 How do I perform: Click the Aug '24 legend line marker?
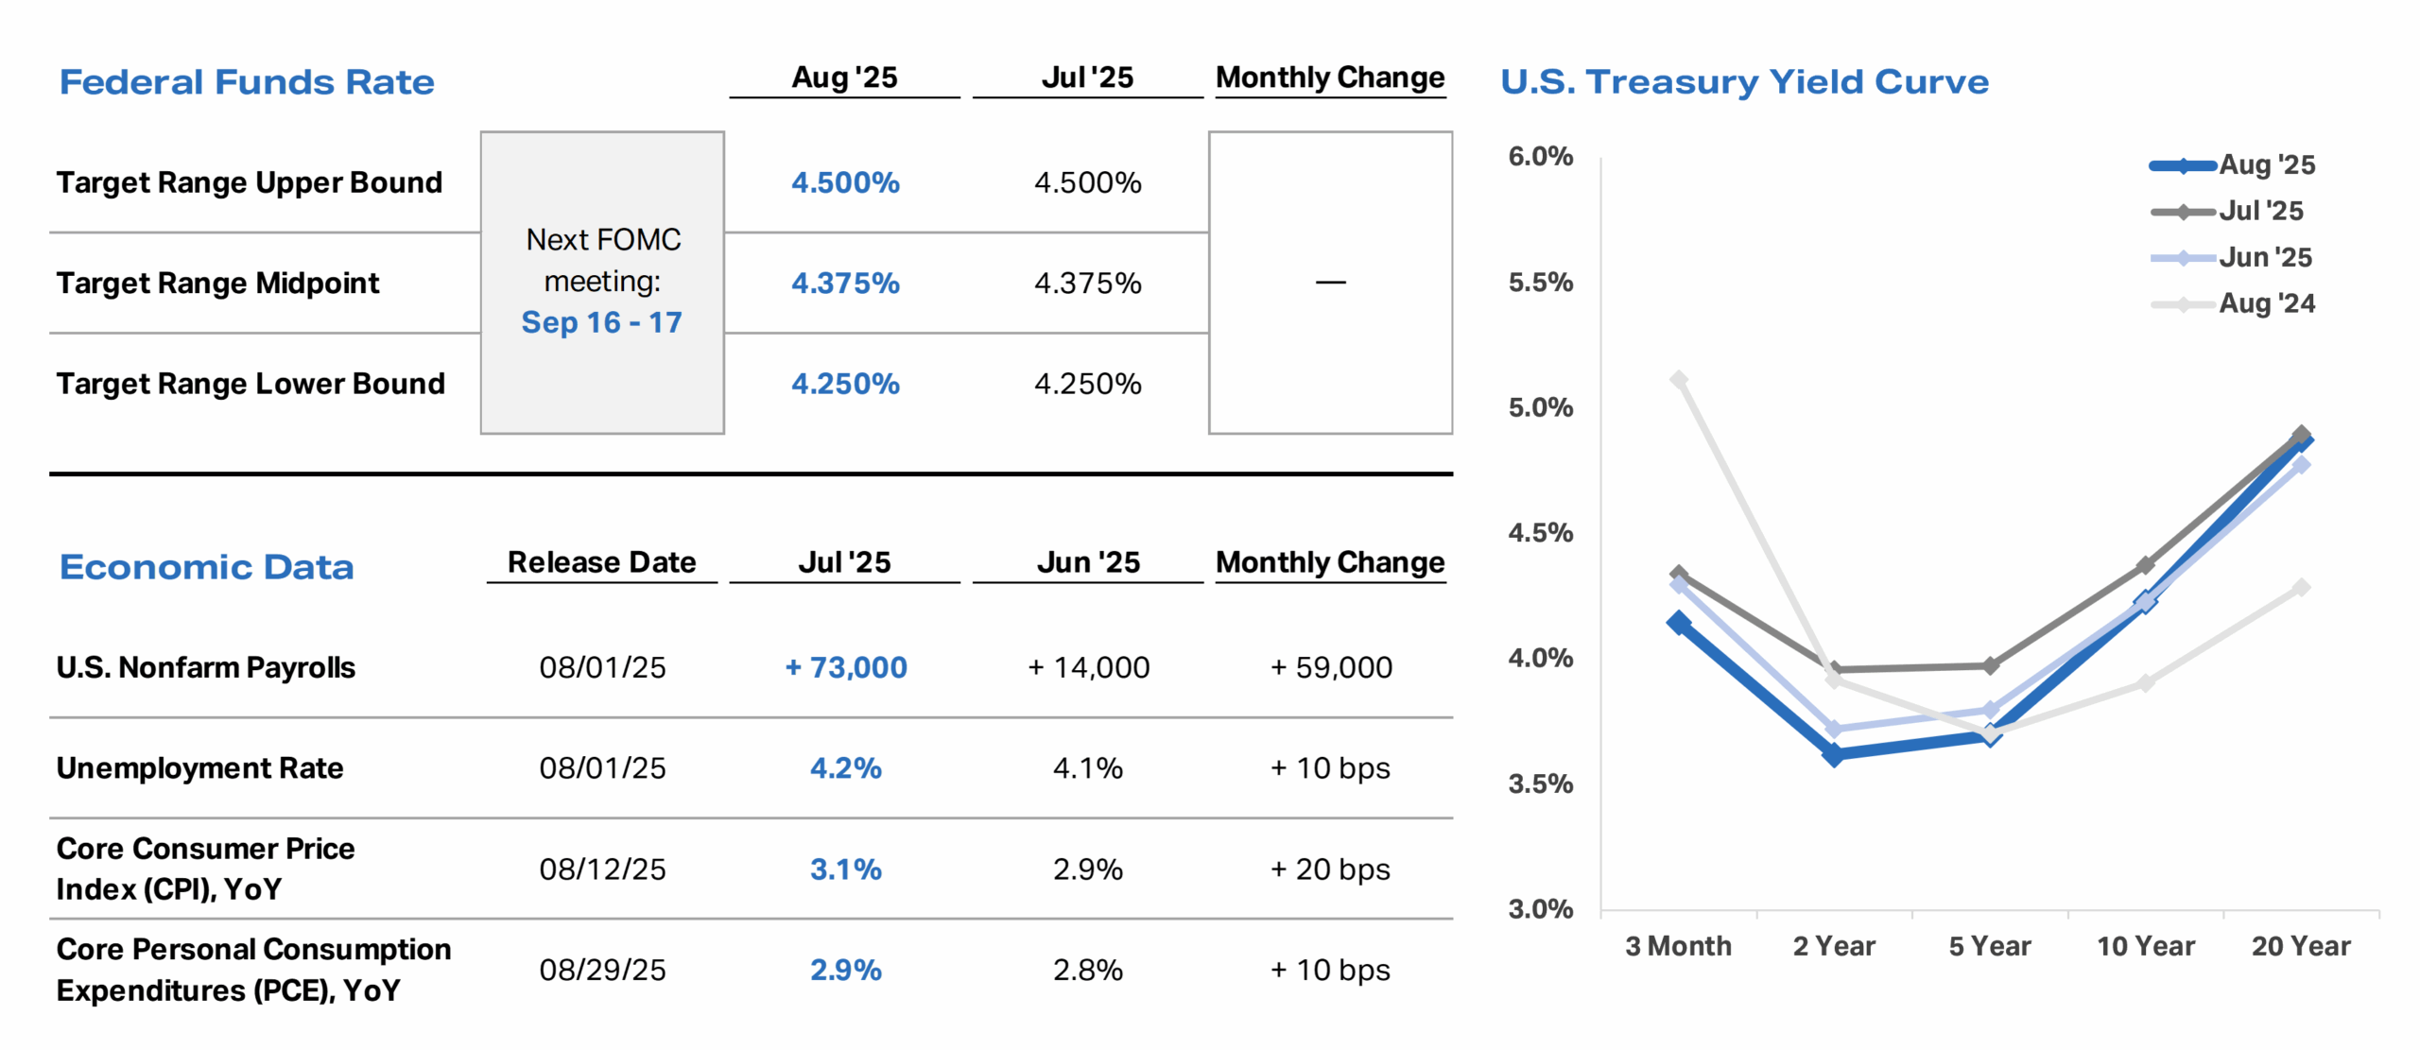[x=2182, y=304]
